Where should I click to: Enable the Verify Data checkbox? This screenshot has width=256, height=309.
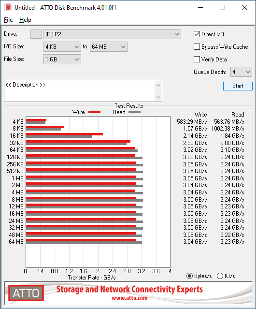(x=197, y=59)
